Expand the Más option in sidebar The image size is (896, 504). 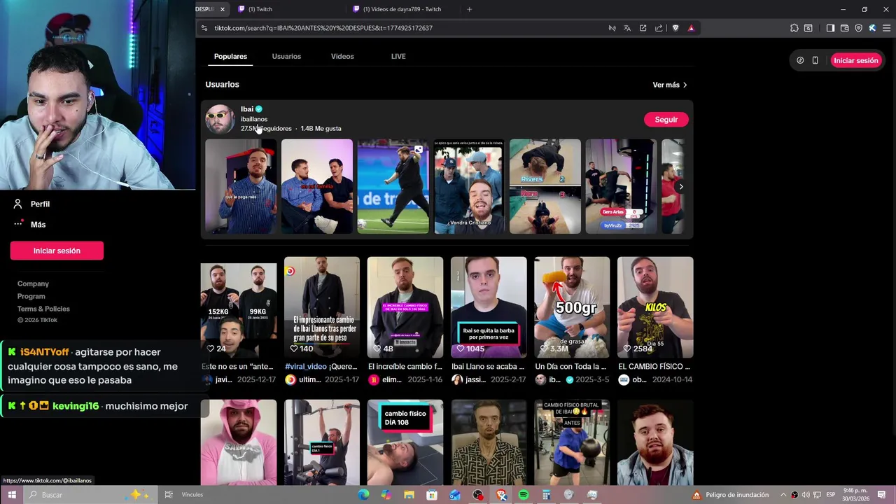tap(38, 225)
